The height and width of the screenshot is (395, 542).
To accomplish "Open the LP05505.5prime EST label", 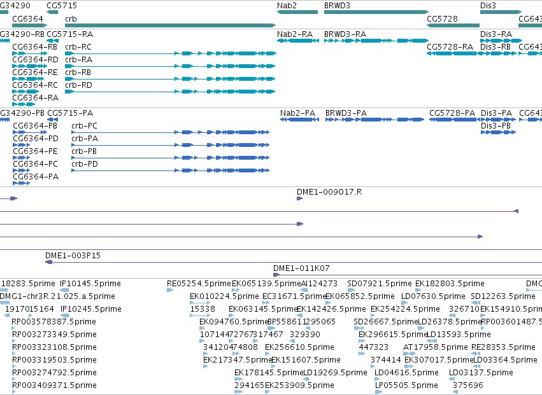I will pos(406,385).
